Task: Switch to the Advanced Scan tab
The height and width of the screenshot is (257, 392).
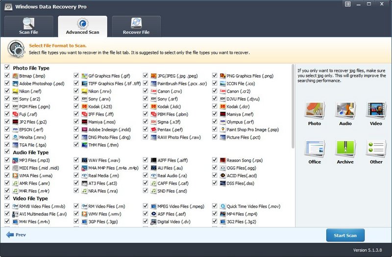Action: point(82,26)
